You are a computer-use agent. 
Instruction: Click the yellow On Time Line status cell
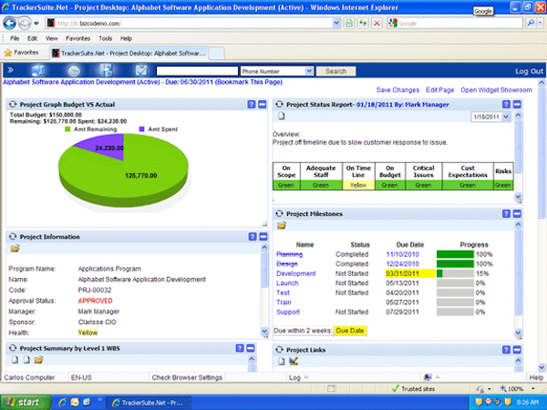tap(358, 185)
